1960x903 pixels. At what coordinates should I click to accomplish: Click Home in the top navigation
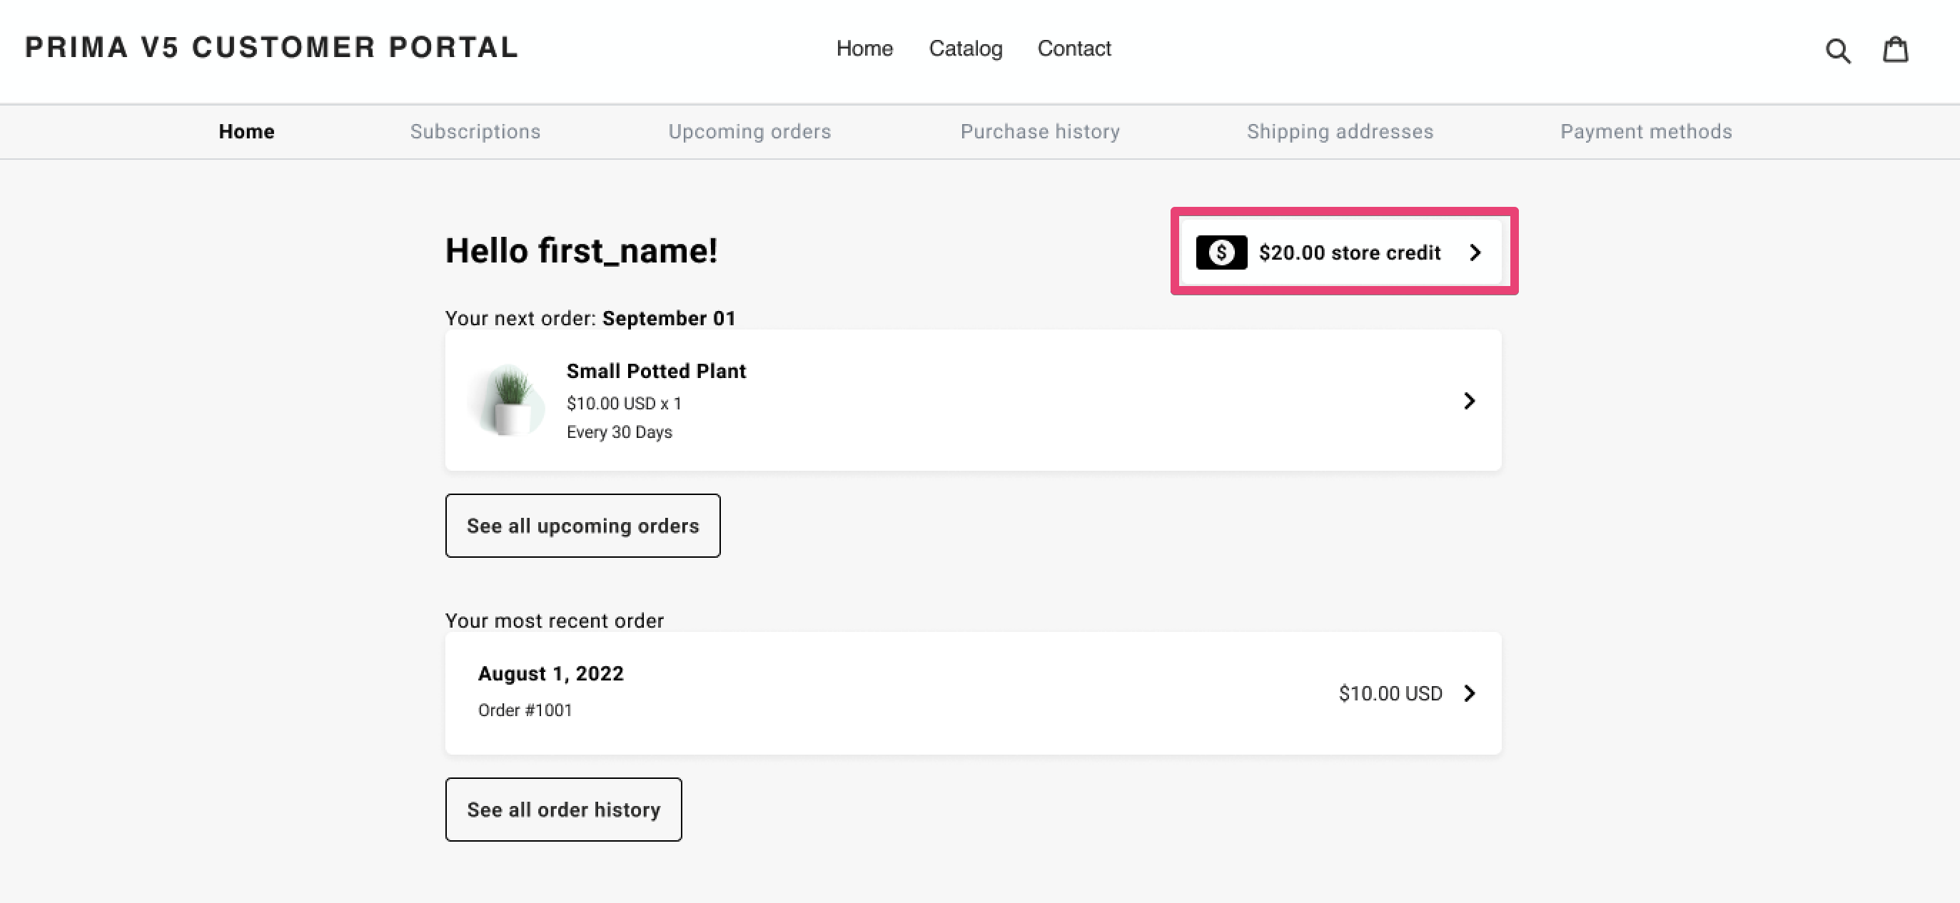pyautogui.click(x=864, y=49)
